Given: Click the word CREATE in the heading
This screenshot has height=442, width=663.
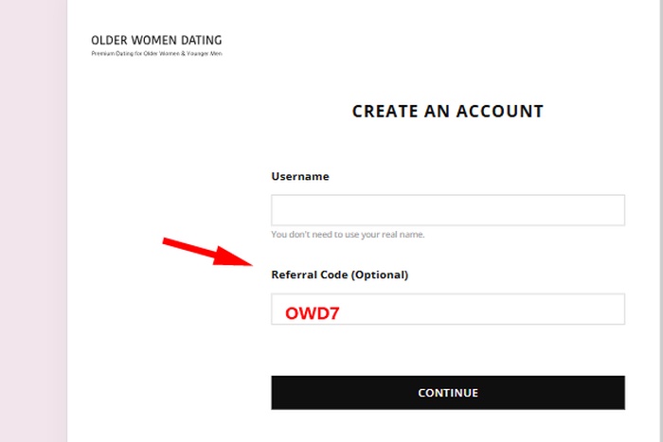Looking at the screenshot, I should [x=385, y=112].
